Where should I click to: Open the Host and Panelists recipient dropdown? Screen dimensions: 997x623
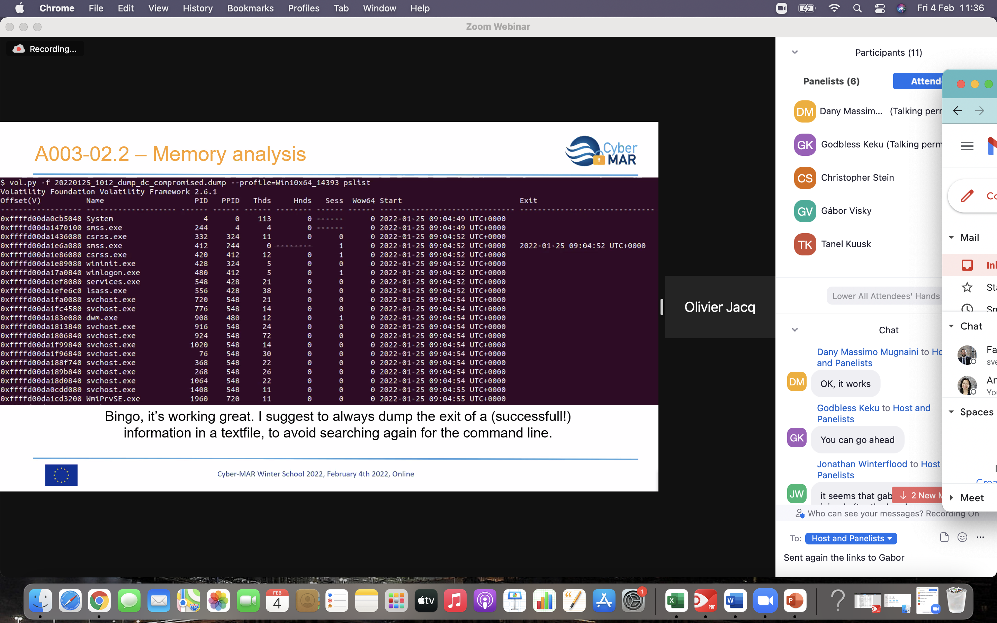click(851, 539)
